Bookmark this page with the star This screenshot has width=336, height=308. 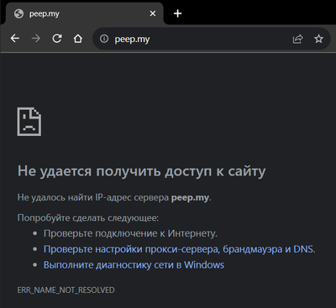pyautogui.click(x=318, y=39)
